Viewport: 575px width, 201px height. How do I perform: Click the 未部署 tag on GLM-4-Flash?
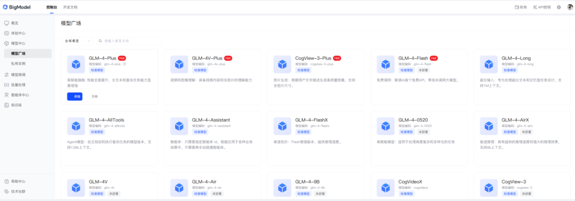[423, 70]
